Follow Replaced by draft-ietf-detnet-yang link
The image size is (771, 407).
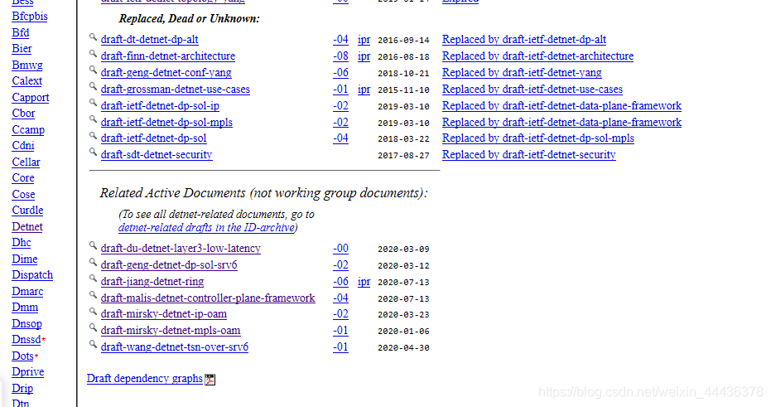522,73
